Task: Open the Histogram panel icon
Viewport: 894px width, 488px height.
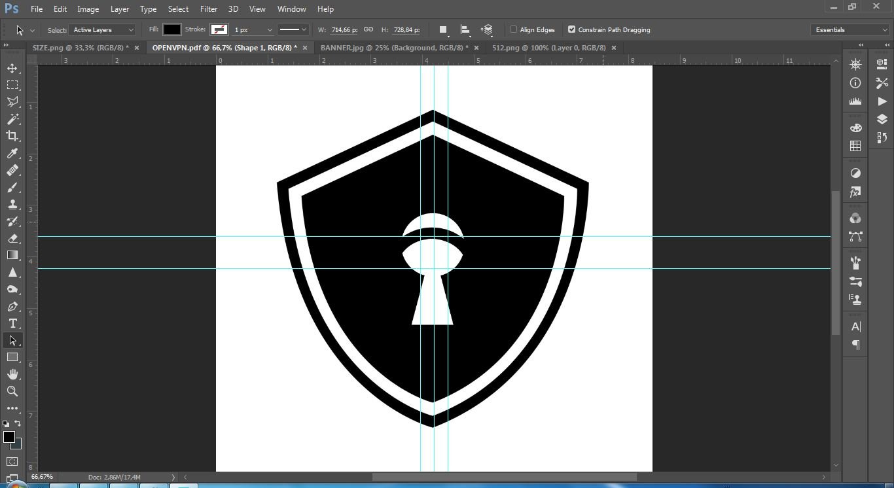Action: [855, 101]
